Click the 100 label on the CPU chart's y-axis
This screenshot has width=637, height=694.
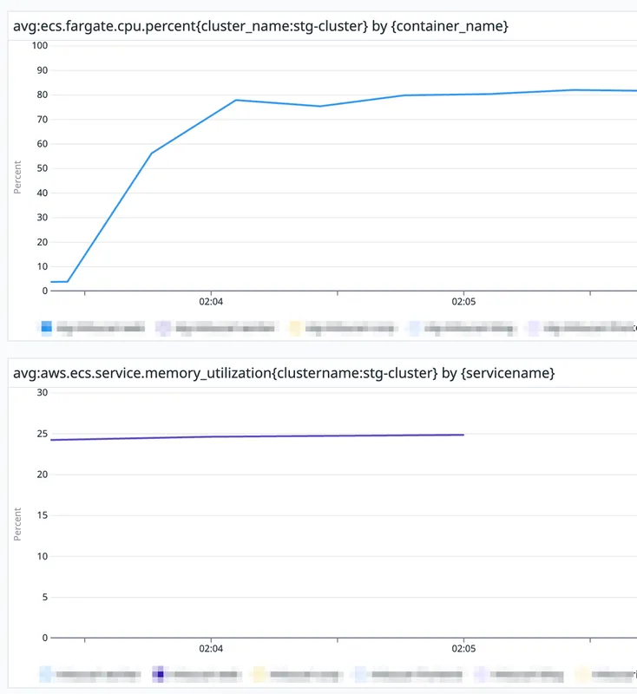click(39, 45)
